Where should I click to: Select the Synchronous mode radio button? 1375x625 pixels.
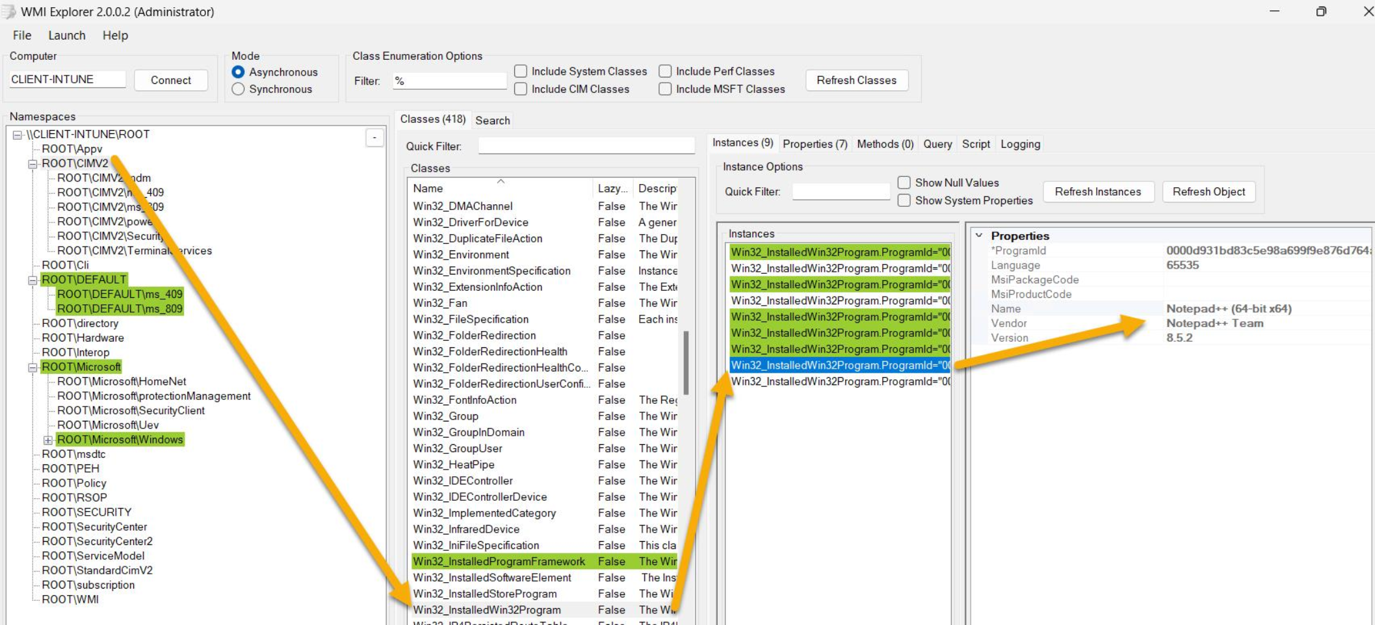(238, 89)
